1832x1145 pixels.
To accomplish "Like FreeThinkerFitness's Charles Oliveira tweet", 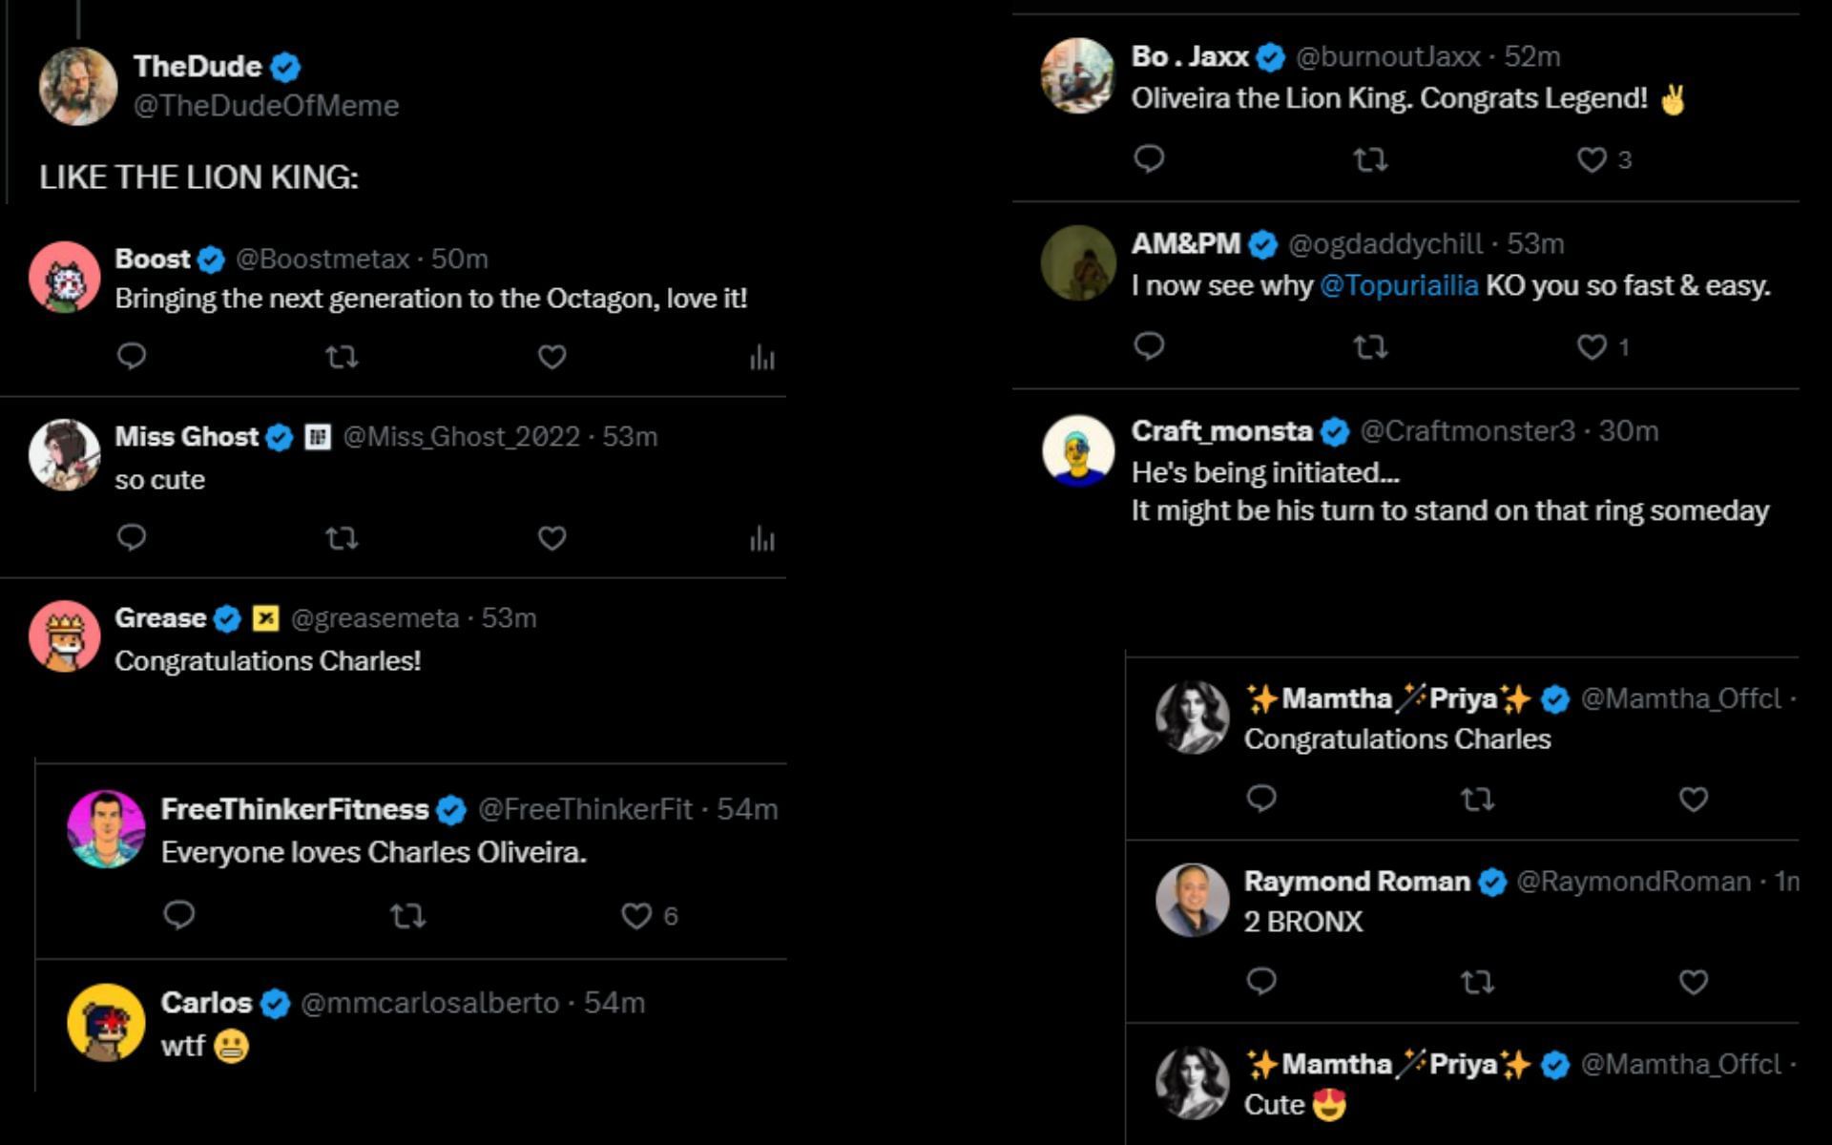I will 636,916.
